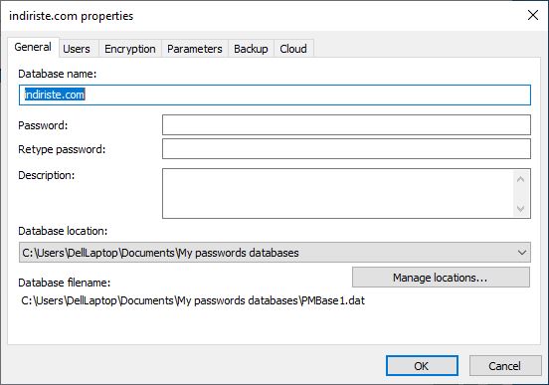This screenshot has height=385, width=549.
Task: Focus the Retype password field
Action: point(347,149)
